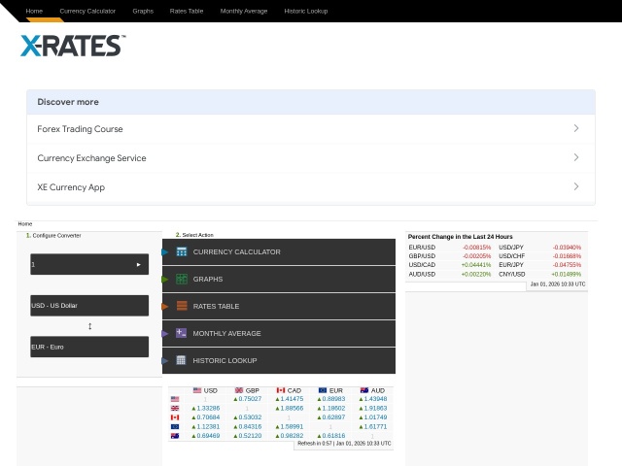Viewport: 622px width, 466px height.
Task: Click the US flag row icon
Action: [x=175, y=399]
